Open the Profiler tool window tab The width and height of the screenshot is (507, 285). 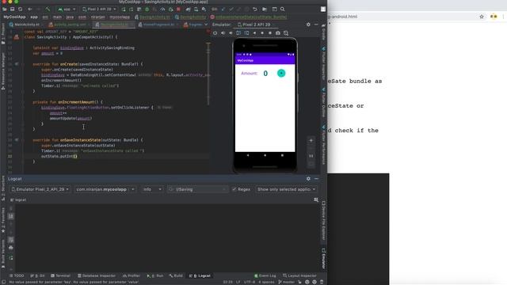132,275
